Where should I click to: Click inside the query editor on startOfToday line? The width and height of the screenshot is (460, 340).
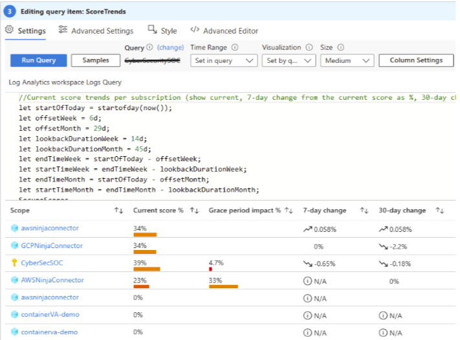click(95, 108)
